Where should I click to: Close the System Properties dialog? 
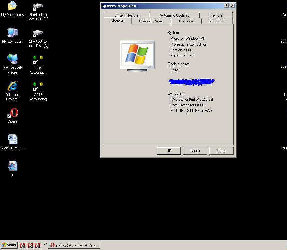(232, 6)
